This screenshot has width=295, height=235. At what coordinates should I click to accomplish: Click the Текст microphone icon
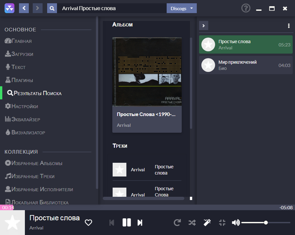pos(8,67)
